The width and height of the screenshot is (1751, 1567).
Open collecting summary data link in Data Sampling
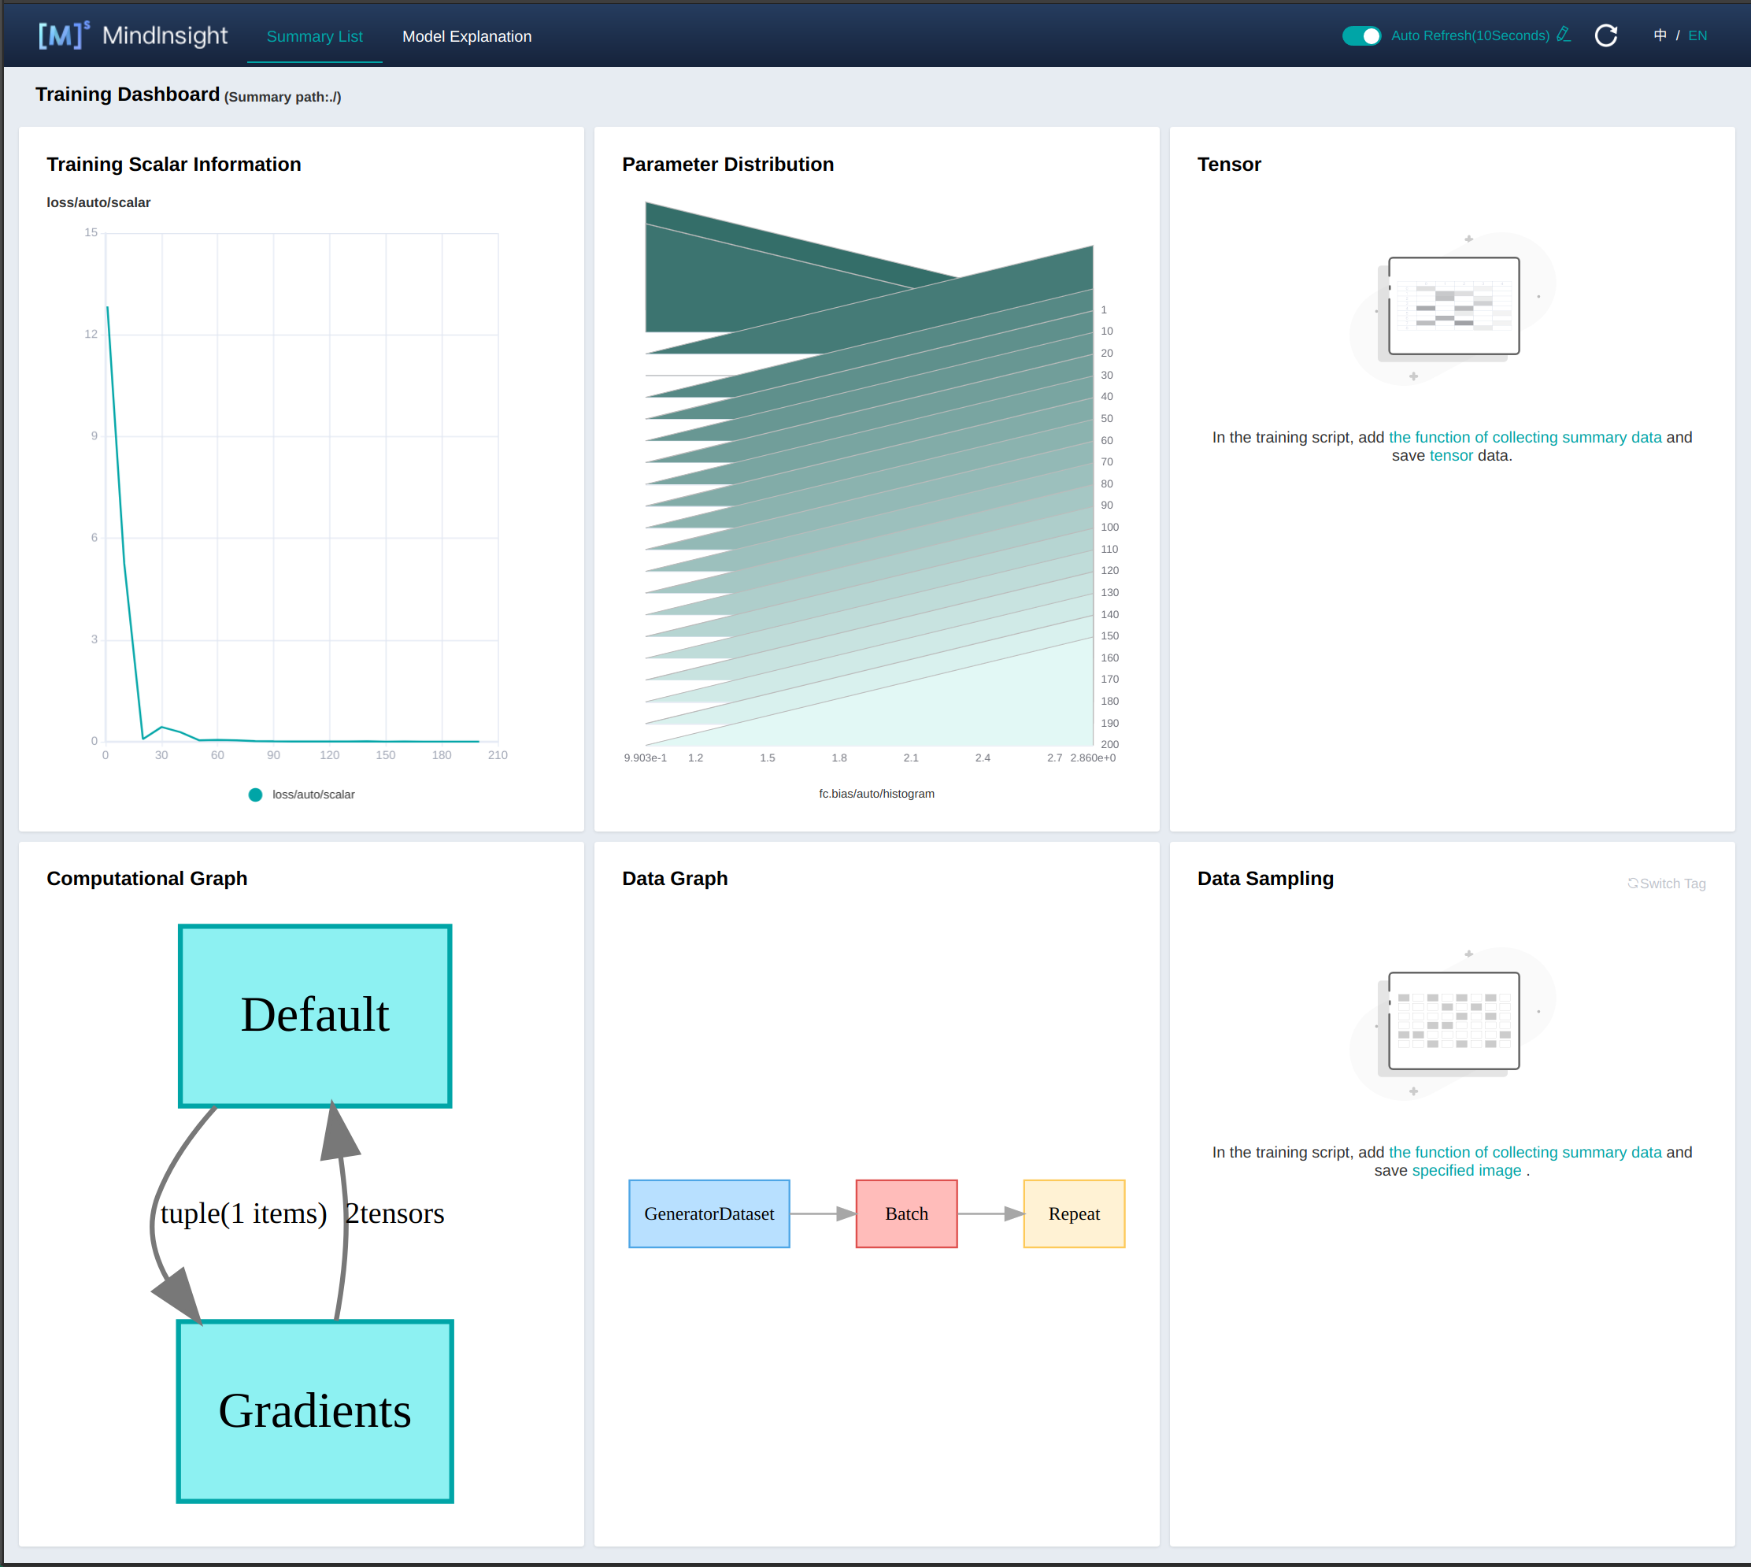[1524, 1152]
